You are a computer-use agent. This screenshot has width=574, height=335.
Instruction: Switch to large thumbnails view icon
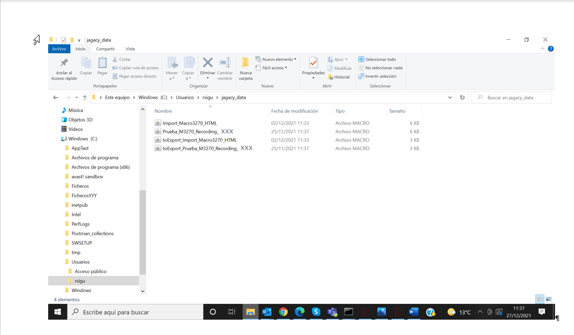point(549,299)
